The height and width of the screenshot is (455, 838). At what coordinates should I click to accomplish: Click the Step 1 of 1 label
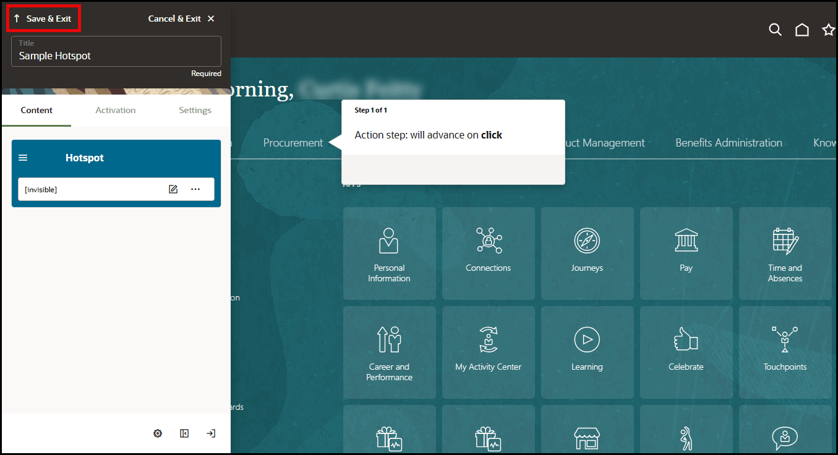[370, 110]
